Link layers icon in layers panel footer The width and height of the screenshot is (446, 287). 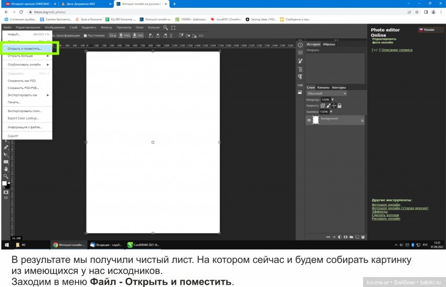coord(328,237)
